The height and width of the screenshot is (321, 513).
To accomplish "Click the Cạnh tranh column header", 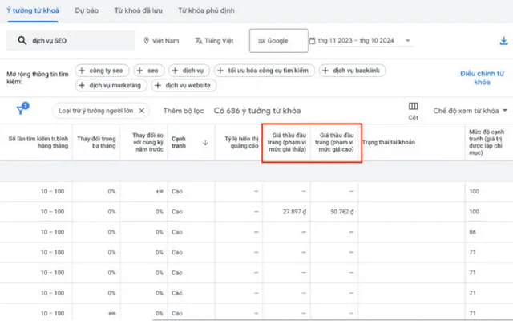I will click(x=178, y=142).
